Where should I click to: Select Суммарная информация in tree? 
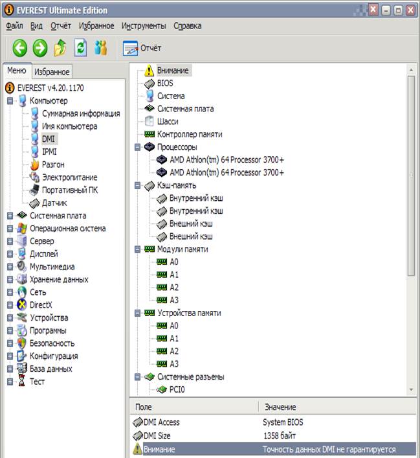[x=81, y=113]
